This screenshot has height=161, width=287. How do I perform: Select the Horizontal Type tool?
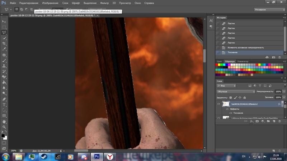pos(4,105)
